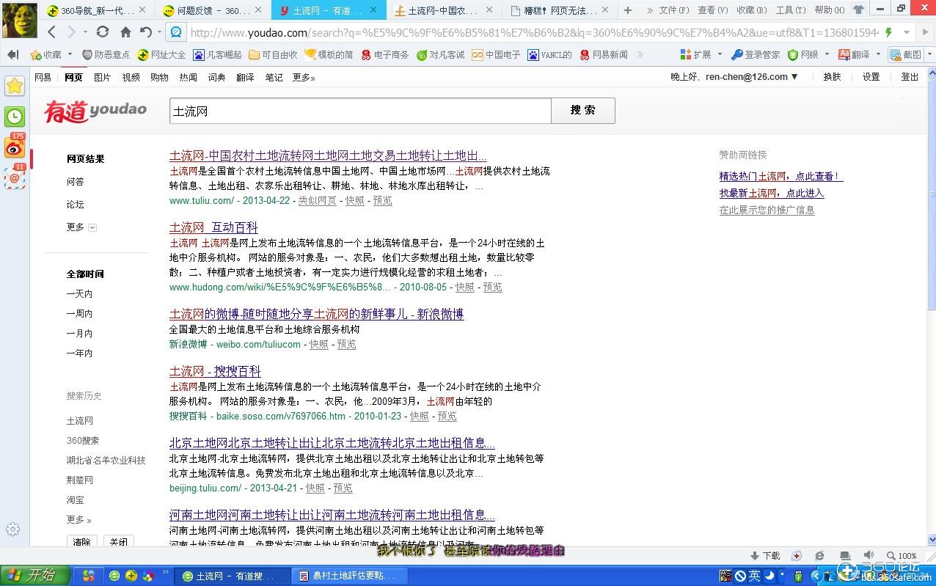Viewport: 936px width, 586px height.
Task: Go back with the browser back arrow
Action: point(51,32)
